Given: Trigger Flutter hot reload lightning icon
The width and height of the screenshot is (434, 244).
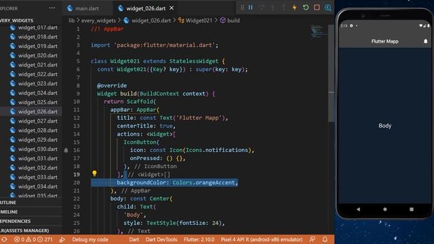Looking at the screenshot, I should 294,7.
